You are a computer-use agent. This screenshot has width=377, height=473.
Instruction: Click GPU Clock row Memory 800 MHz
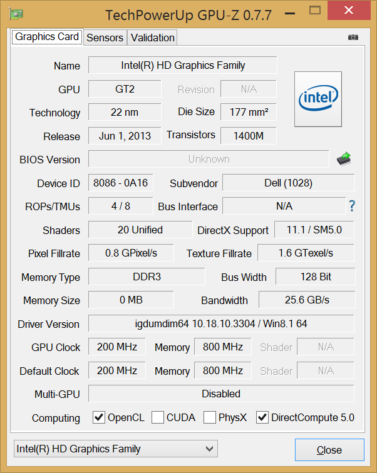223,347
